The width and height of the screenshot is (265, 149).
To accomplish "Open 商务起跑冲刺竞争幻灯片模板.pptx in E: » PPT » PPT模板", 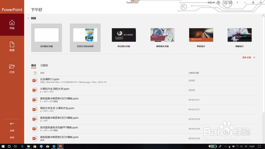I will pos(143,100).
